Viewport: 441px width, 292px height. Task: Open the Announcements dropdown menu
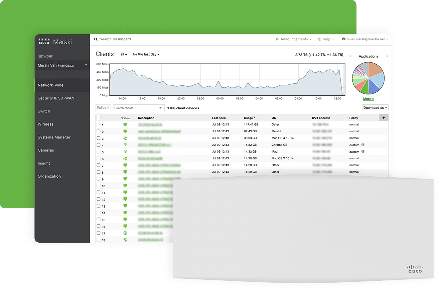tap(294, 39)
